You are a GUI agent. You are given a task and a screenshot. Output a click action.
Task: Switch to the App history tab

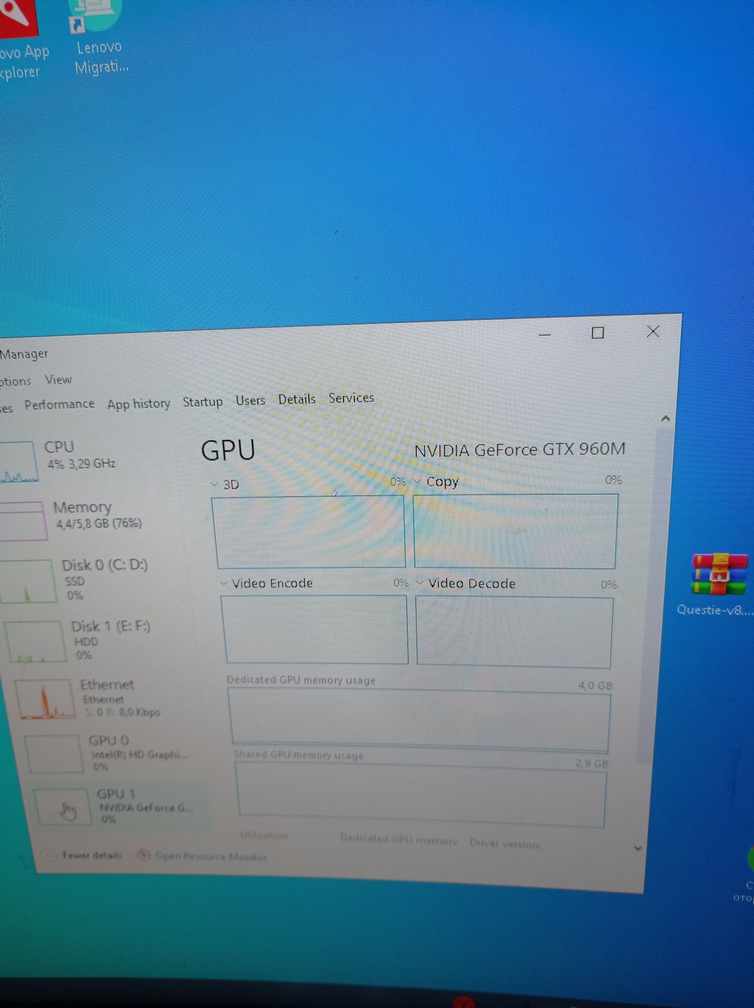point(139,404)
